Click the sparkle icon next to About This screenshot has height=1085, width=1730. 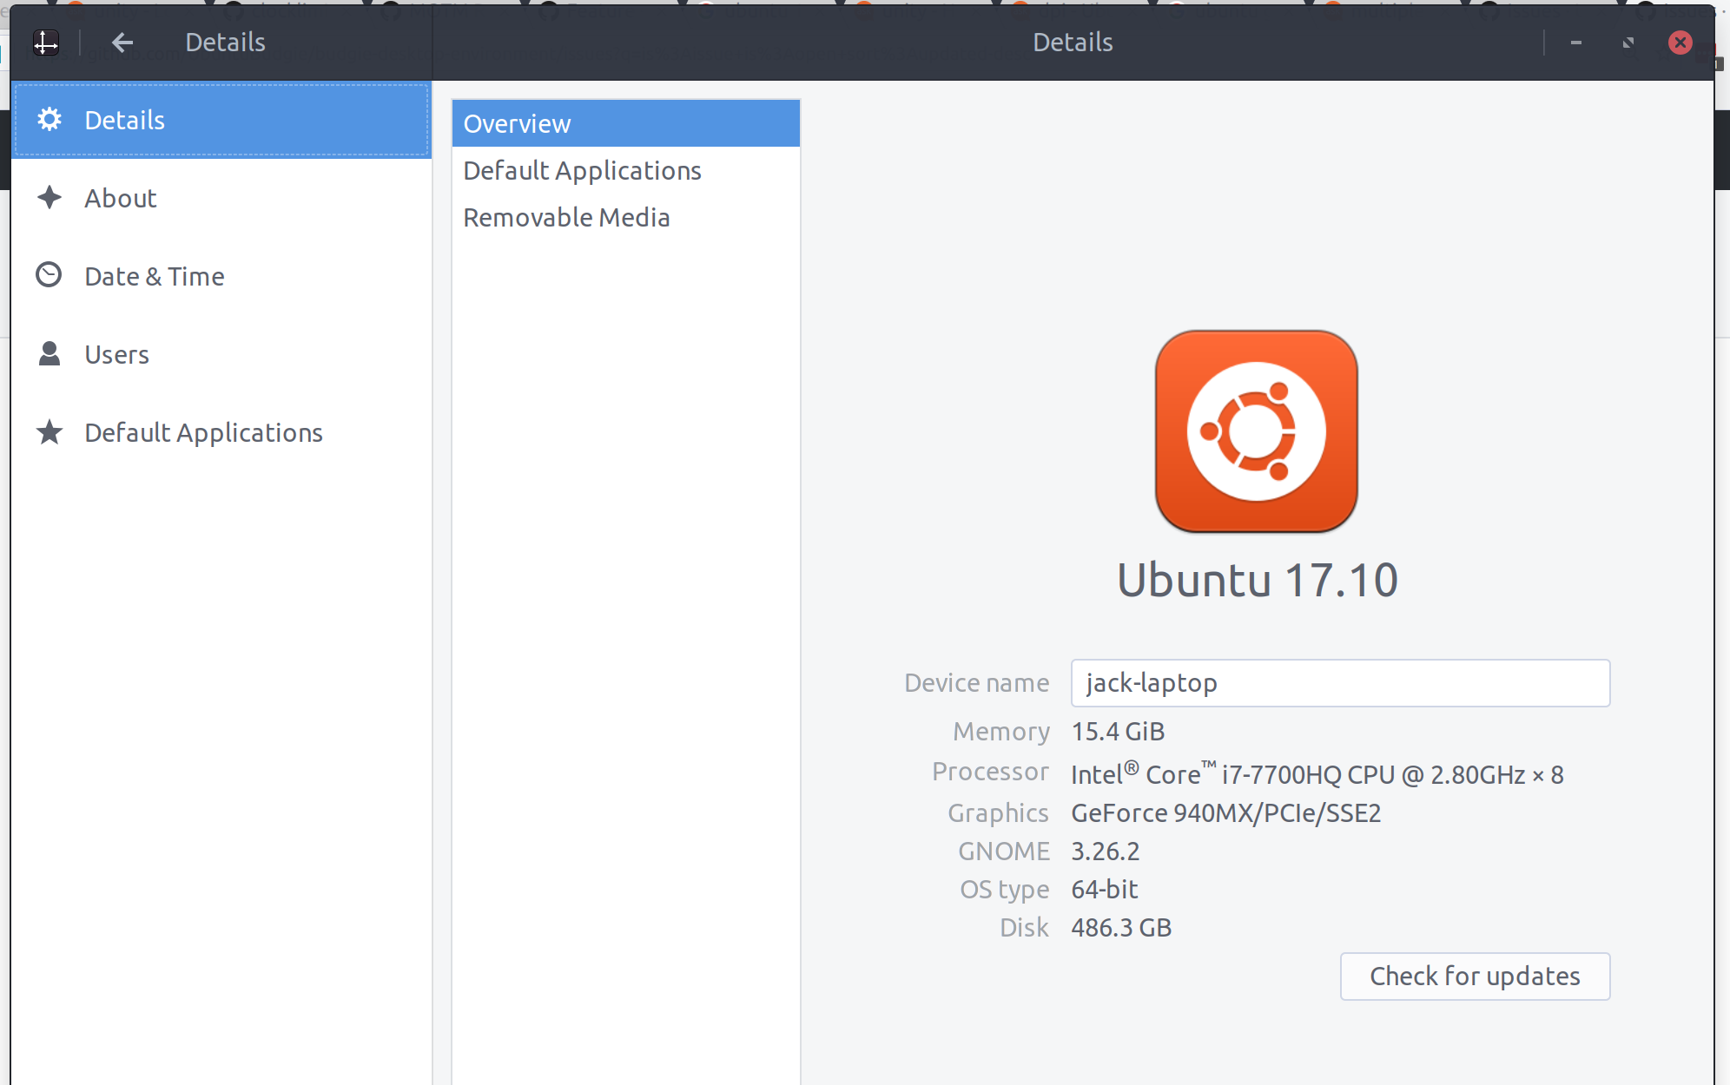[x=50, y=198]
